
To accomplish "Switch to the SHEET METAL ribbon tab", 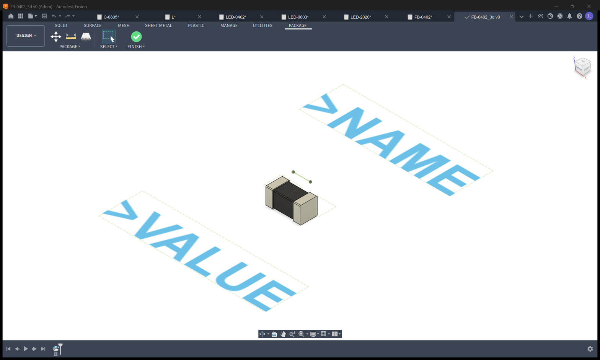I will [x=158, y=26].
